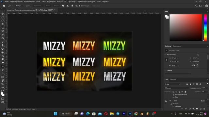Toggle layer filtering switch
The width and height of the screenshot is (209, 117).
coord(208,84)
